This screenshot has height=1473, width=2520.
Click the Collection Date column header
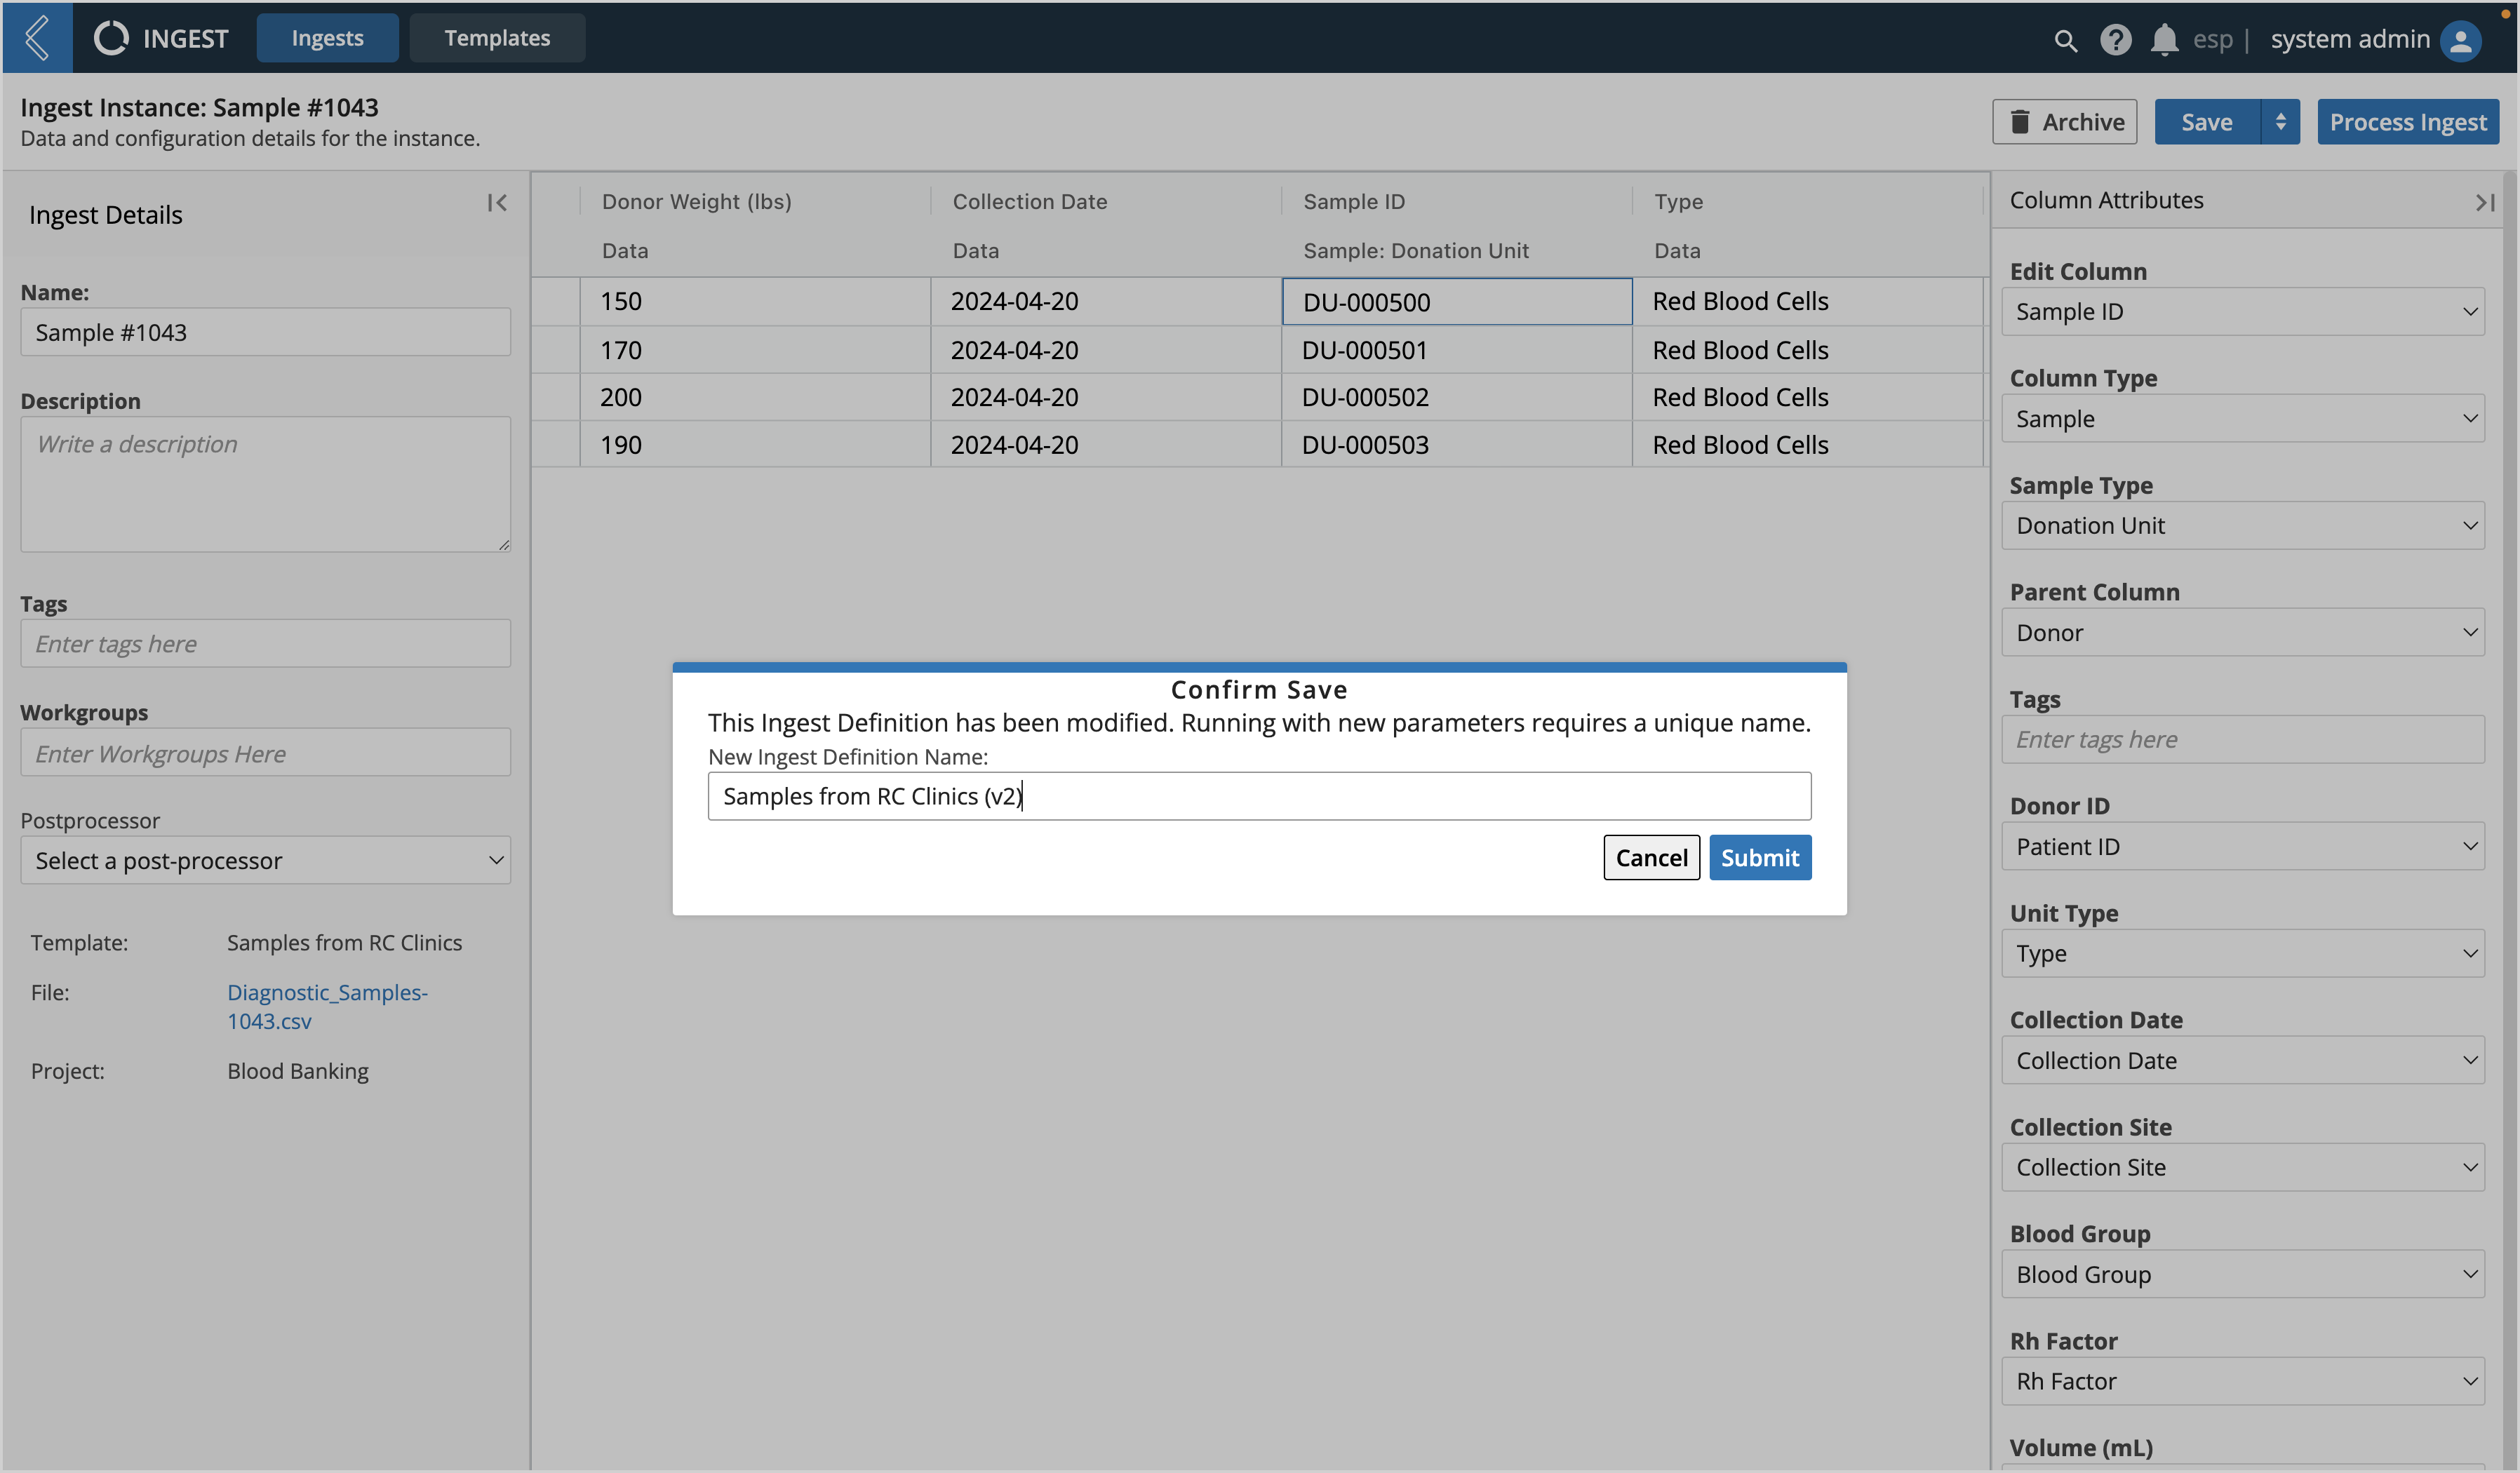1029,201
